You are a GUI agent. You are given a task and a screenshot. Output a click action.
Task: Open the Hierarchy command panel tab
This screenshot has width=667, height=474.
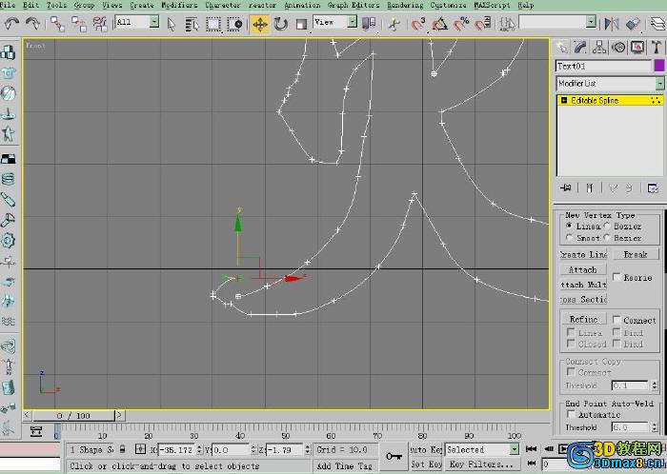pos(599,47)
